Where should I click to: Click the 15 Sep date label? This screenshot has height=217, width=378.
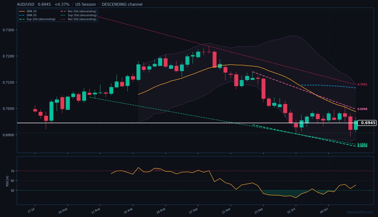(x=226, y=210)
